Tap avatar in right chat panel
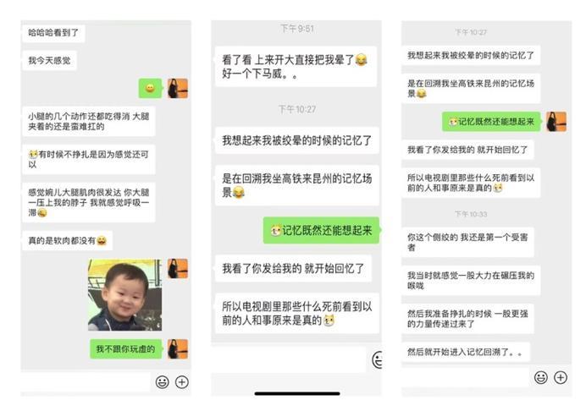This screenshot has height=411, width=586. pos(556,121)
